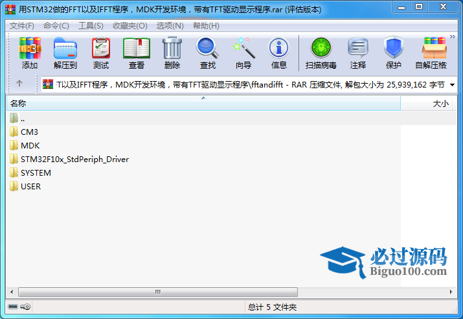Open the 工具(S) menu
Viewport: 463px width, 319px height.
click(x=91, y=26)
